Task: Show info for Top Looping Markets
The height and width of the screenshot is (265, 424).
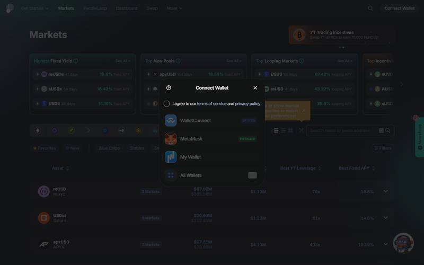Action: (302, 61)
